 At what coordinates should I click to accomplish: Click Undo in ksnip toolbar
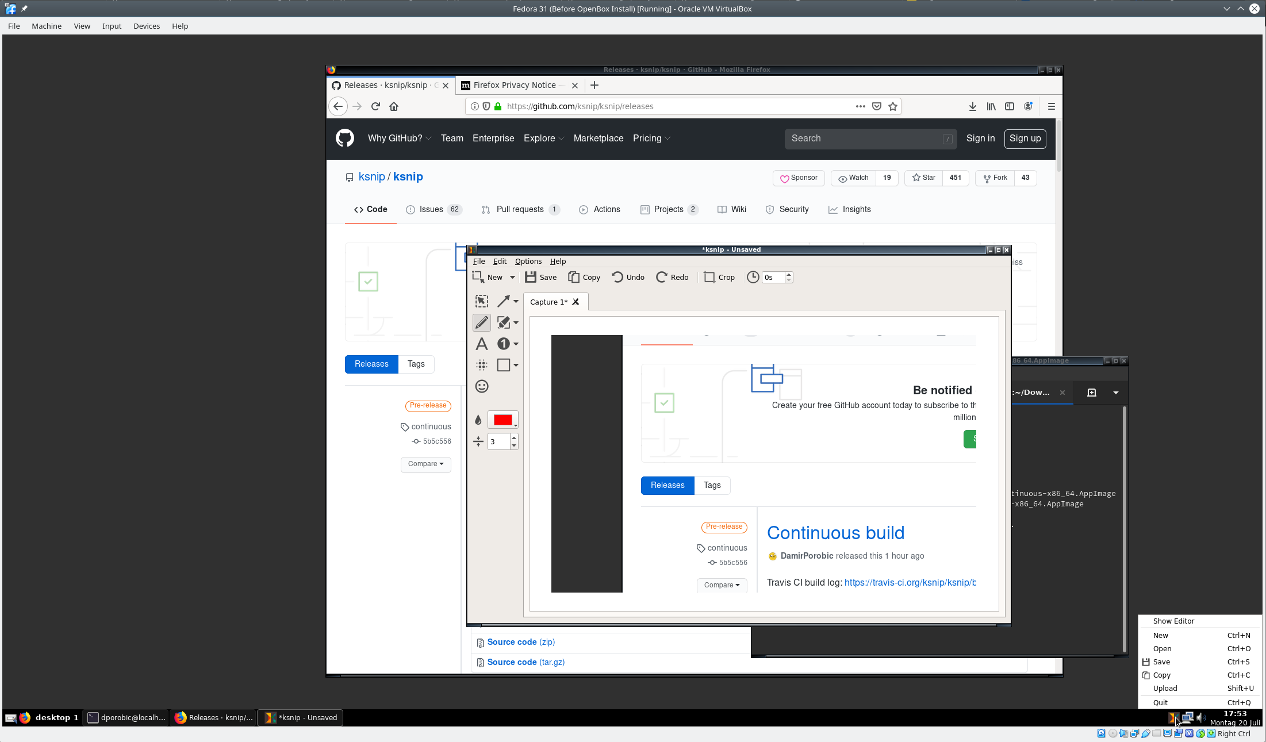point(628,277)
